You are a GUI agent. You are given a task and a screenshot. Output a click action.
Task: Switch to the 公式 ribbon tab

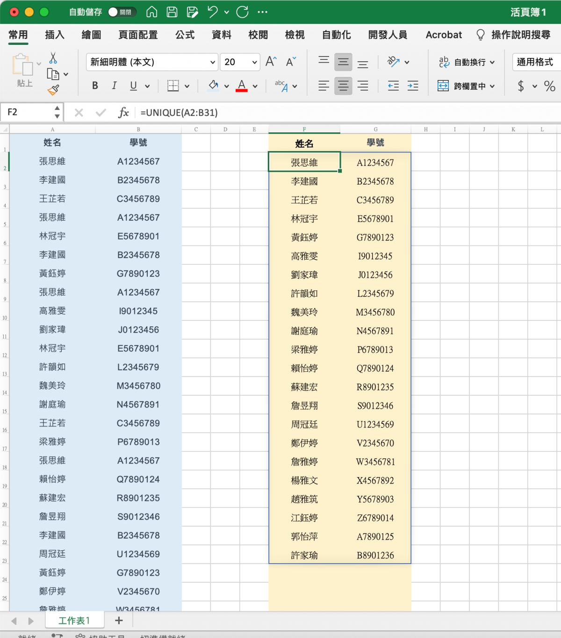[185, 35]
